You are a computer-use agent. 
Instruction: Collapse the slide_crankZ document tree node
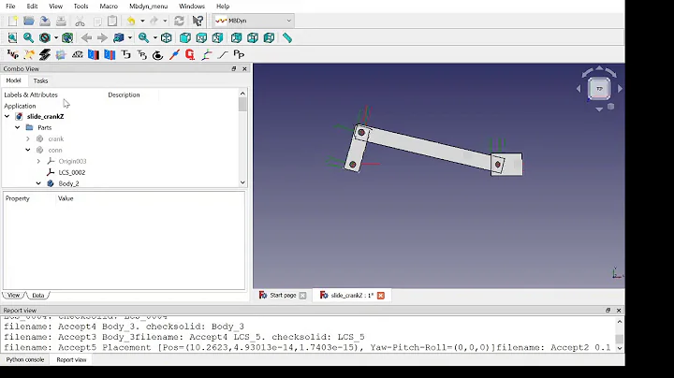(7, 116)
